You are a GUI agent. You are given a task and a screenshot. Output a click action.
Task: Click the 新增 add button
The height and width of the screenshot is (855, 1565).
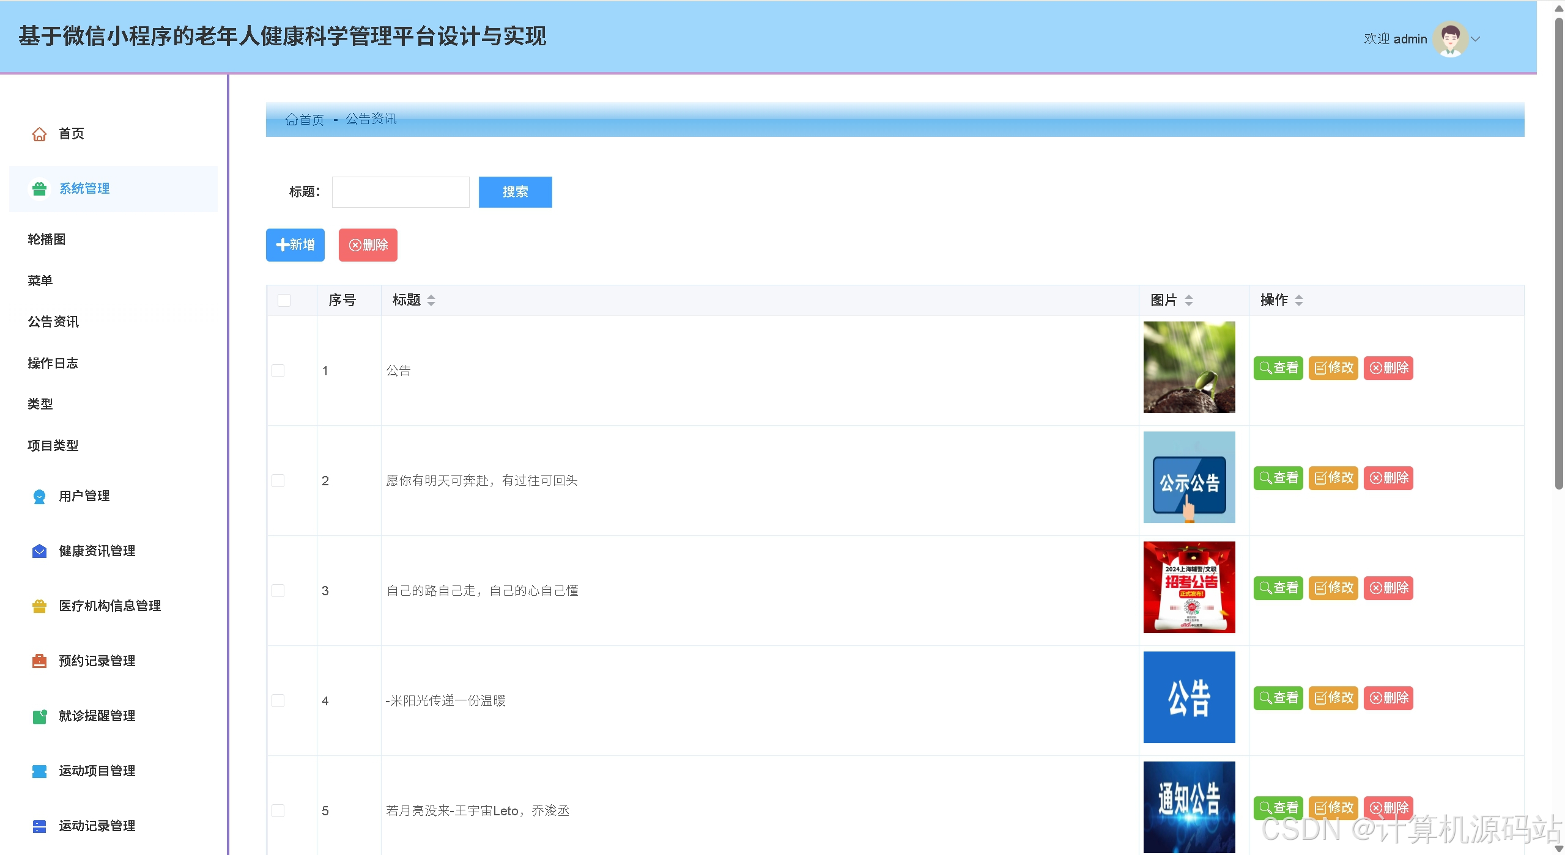click(x=295, y=245)
